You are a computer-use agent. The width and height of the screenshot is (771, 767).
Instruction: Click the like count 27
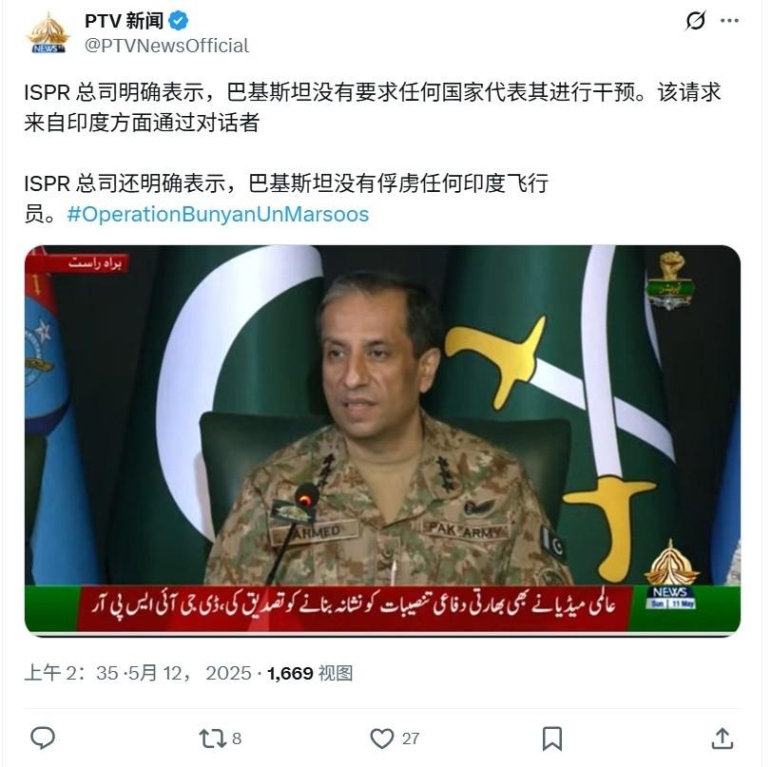tap(411, 738)
